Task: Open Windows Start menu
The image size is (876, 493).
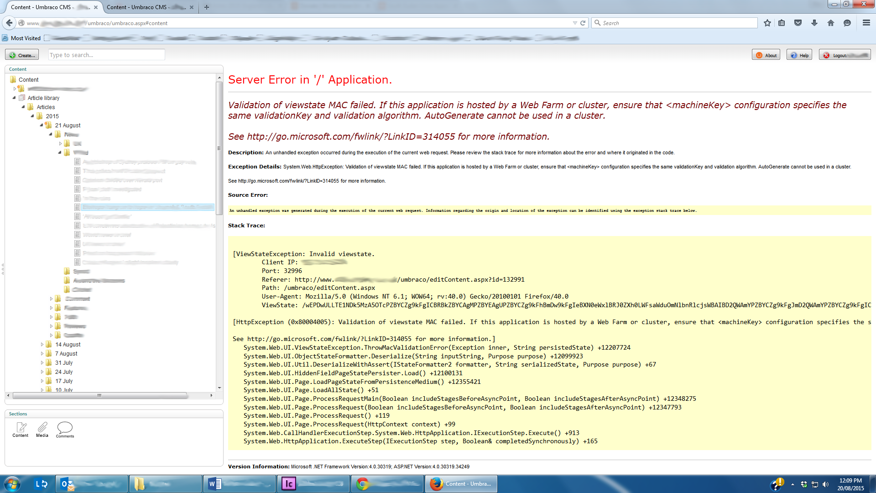Action: [12, 484]
